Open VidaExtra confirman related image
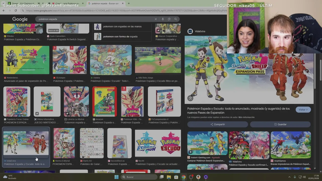This screenshot has height=181, width=322. [x=249, y=145]
